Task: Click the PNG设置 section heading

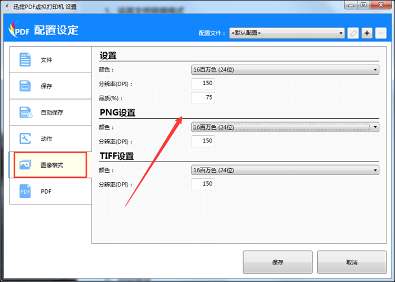Action: tap(117, 113)
